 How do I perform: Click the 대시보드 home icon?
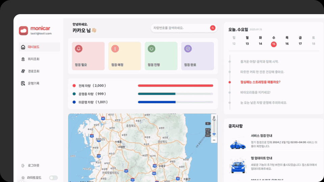tap(23, 47)
